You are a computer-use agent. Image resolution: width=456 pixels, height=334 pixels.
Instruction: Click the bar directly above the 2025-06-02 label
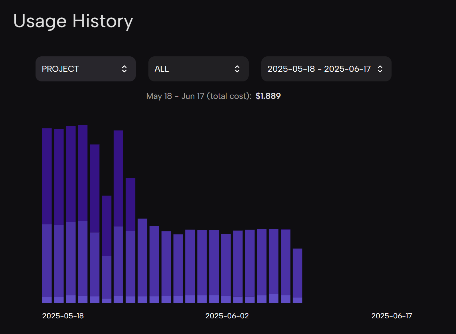[x=226, y=268]
